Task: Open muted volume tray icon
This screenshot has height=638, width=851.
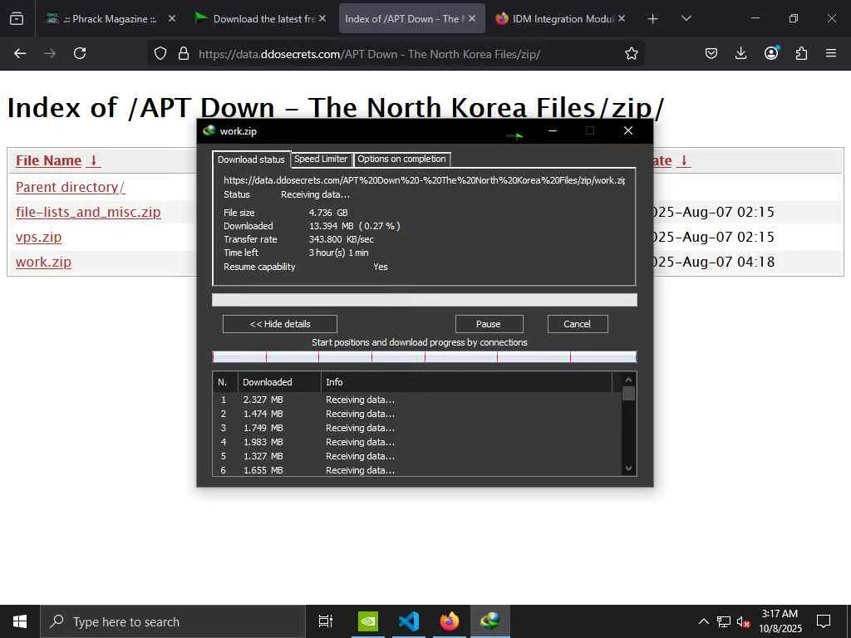Action: click(743, 621)
